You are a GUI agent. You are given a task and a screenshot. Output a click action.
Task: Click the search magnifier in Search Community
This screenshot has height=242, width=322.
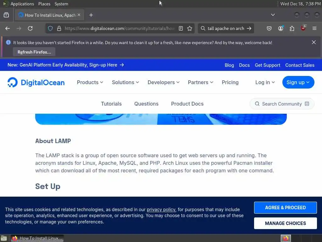point(257,104)
